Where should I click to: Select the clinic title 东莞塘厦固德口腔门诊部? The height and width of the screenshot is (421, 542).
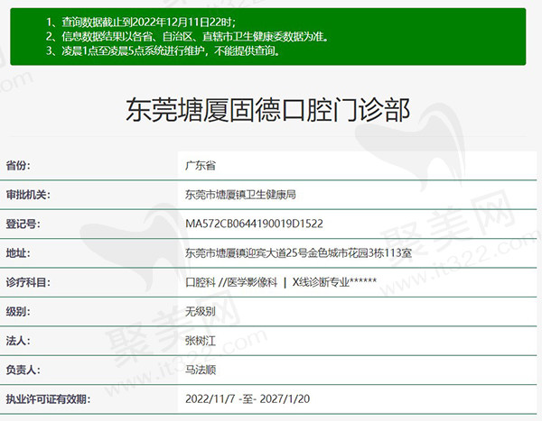coord(268,110)
